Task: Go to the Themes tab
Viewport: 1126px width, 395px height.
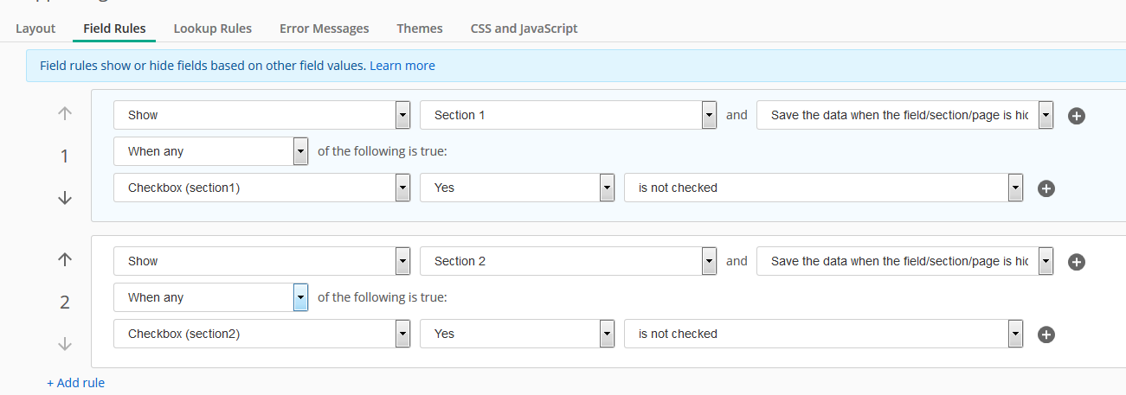Action: coord(420,29)
